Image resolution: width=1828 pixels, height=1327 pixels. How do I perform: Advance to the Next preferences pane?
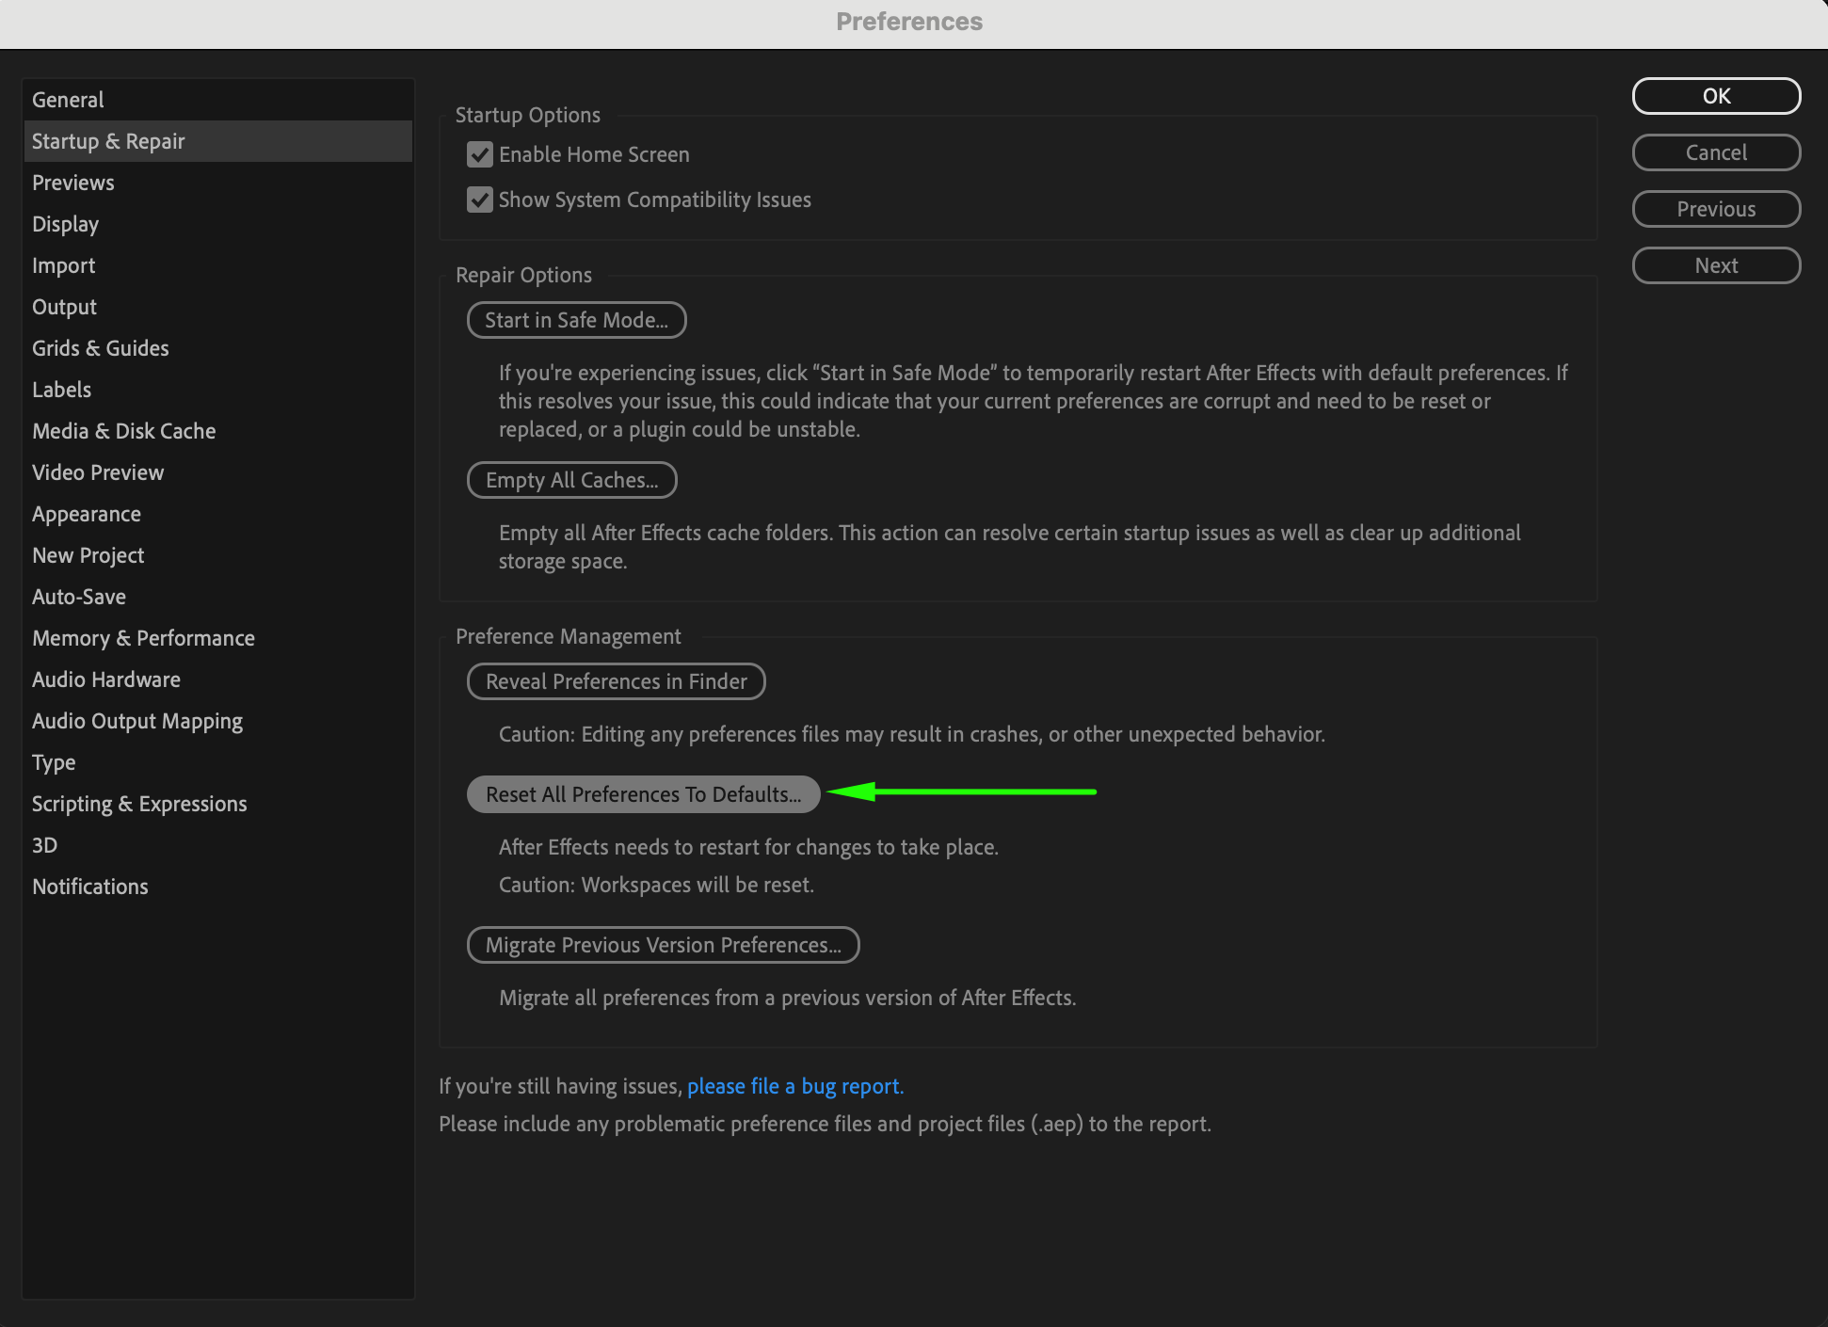(x=1715, y=265)
